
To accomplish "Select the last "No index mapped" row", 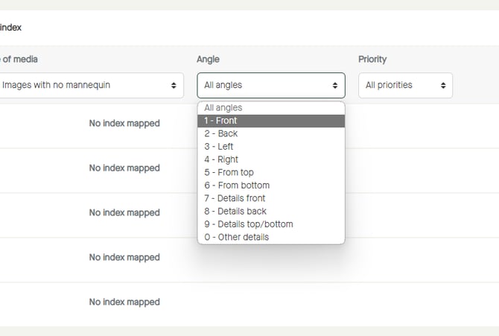I will pyautogui.click(x=124, y=302).
